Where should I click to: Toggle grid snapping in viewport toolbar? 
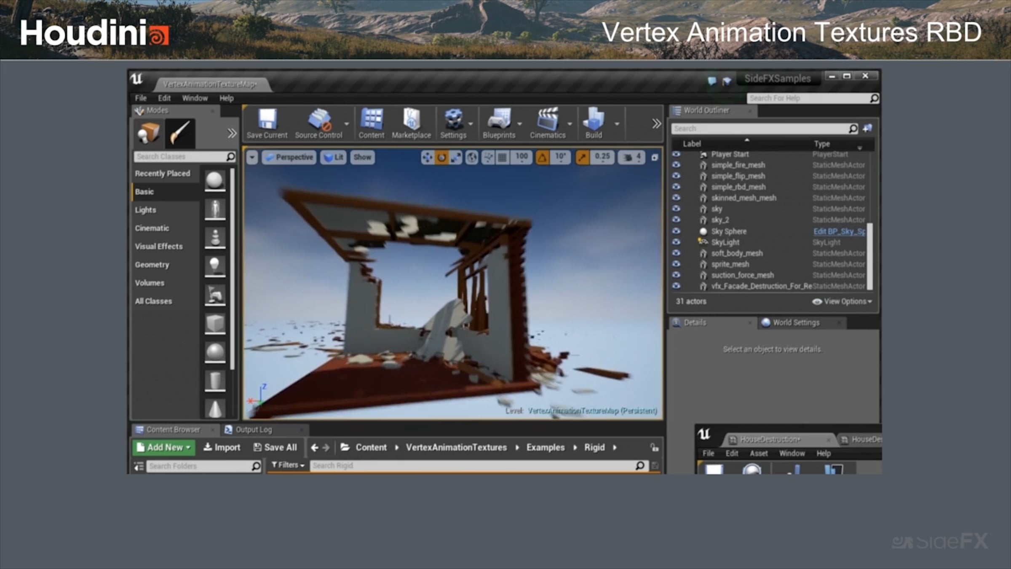tap(502, 157)
